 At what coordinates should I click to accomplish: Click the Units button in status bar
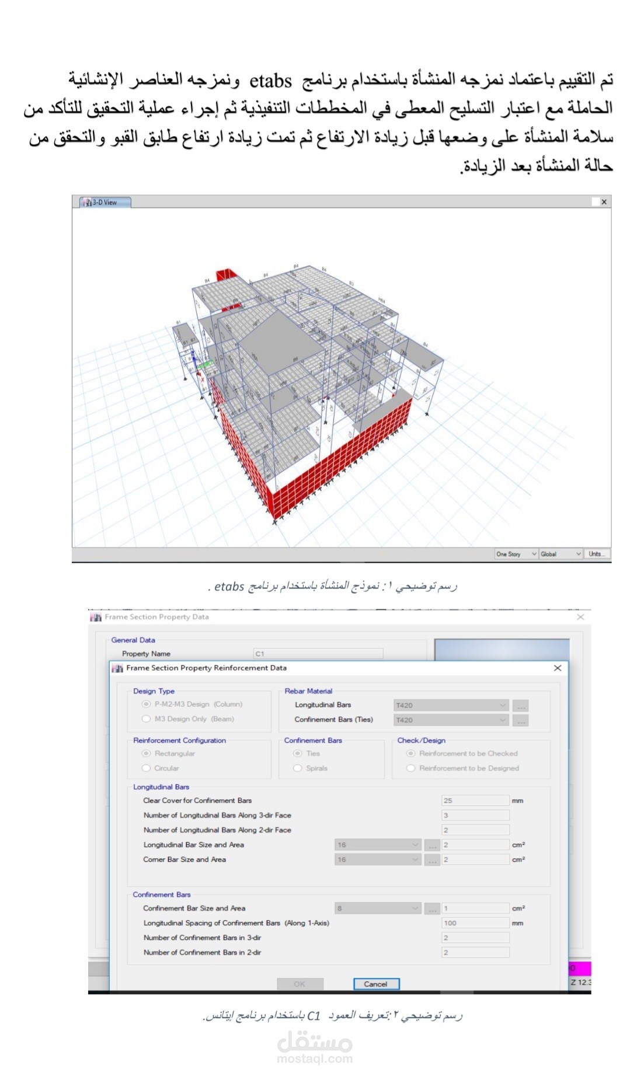click(x=597, y=554)
